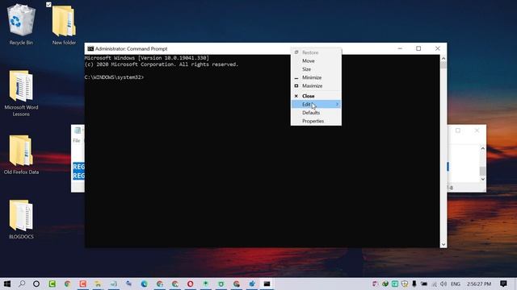The height and width of the screenshot is (290, 517).
Task: Choose Minimize in the system menu
Action: coord(316,77)
